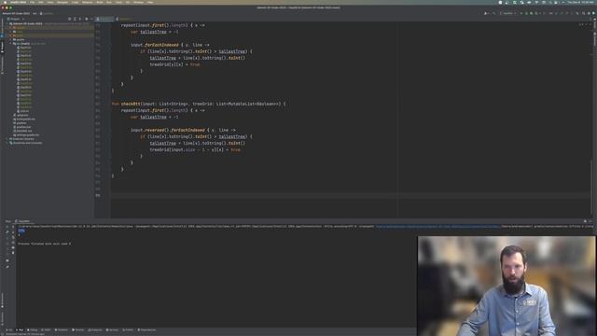Click the blue link in console command line

click(437, 226)
